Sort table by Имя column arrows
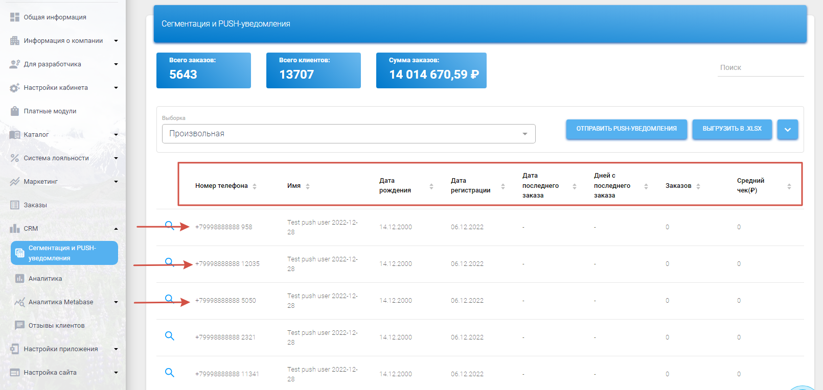This screenshot has height=390, width=823. (x=308, y=186)
